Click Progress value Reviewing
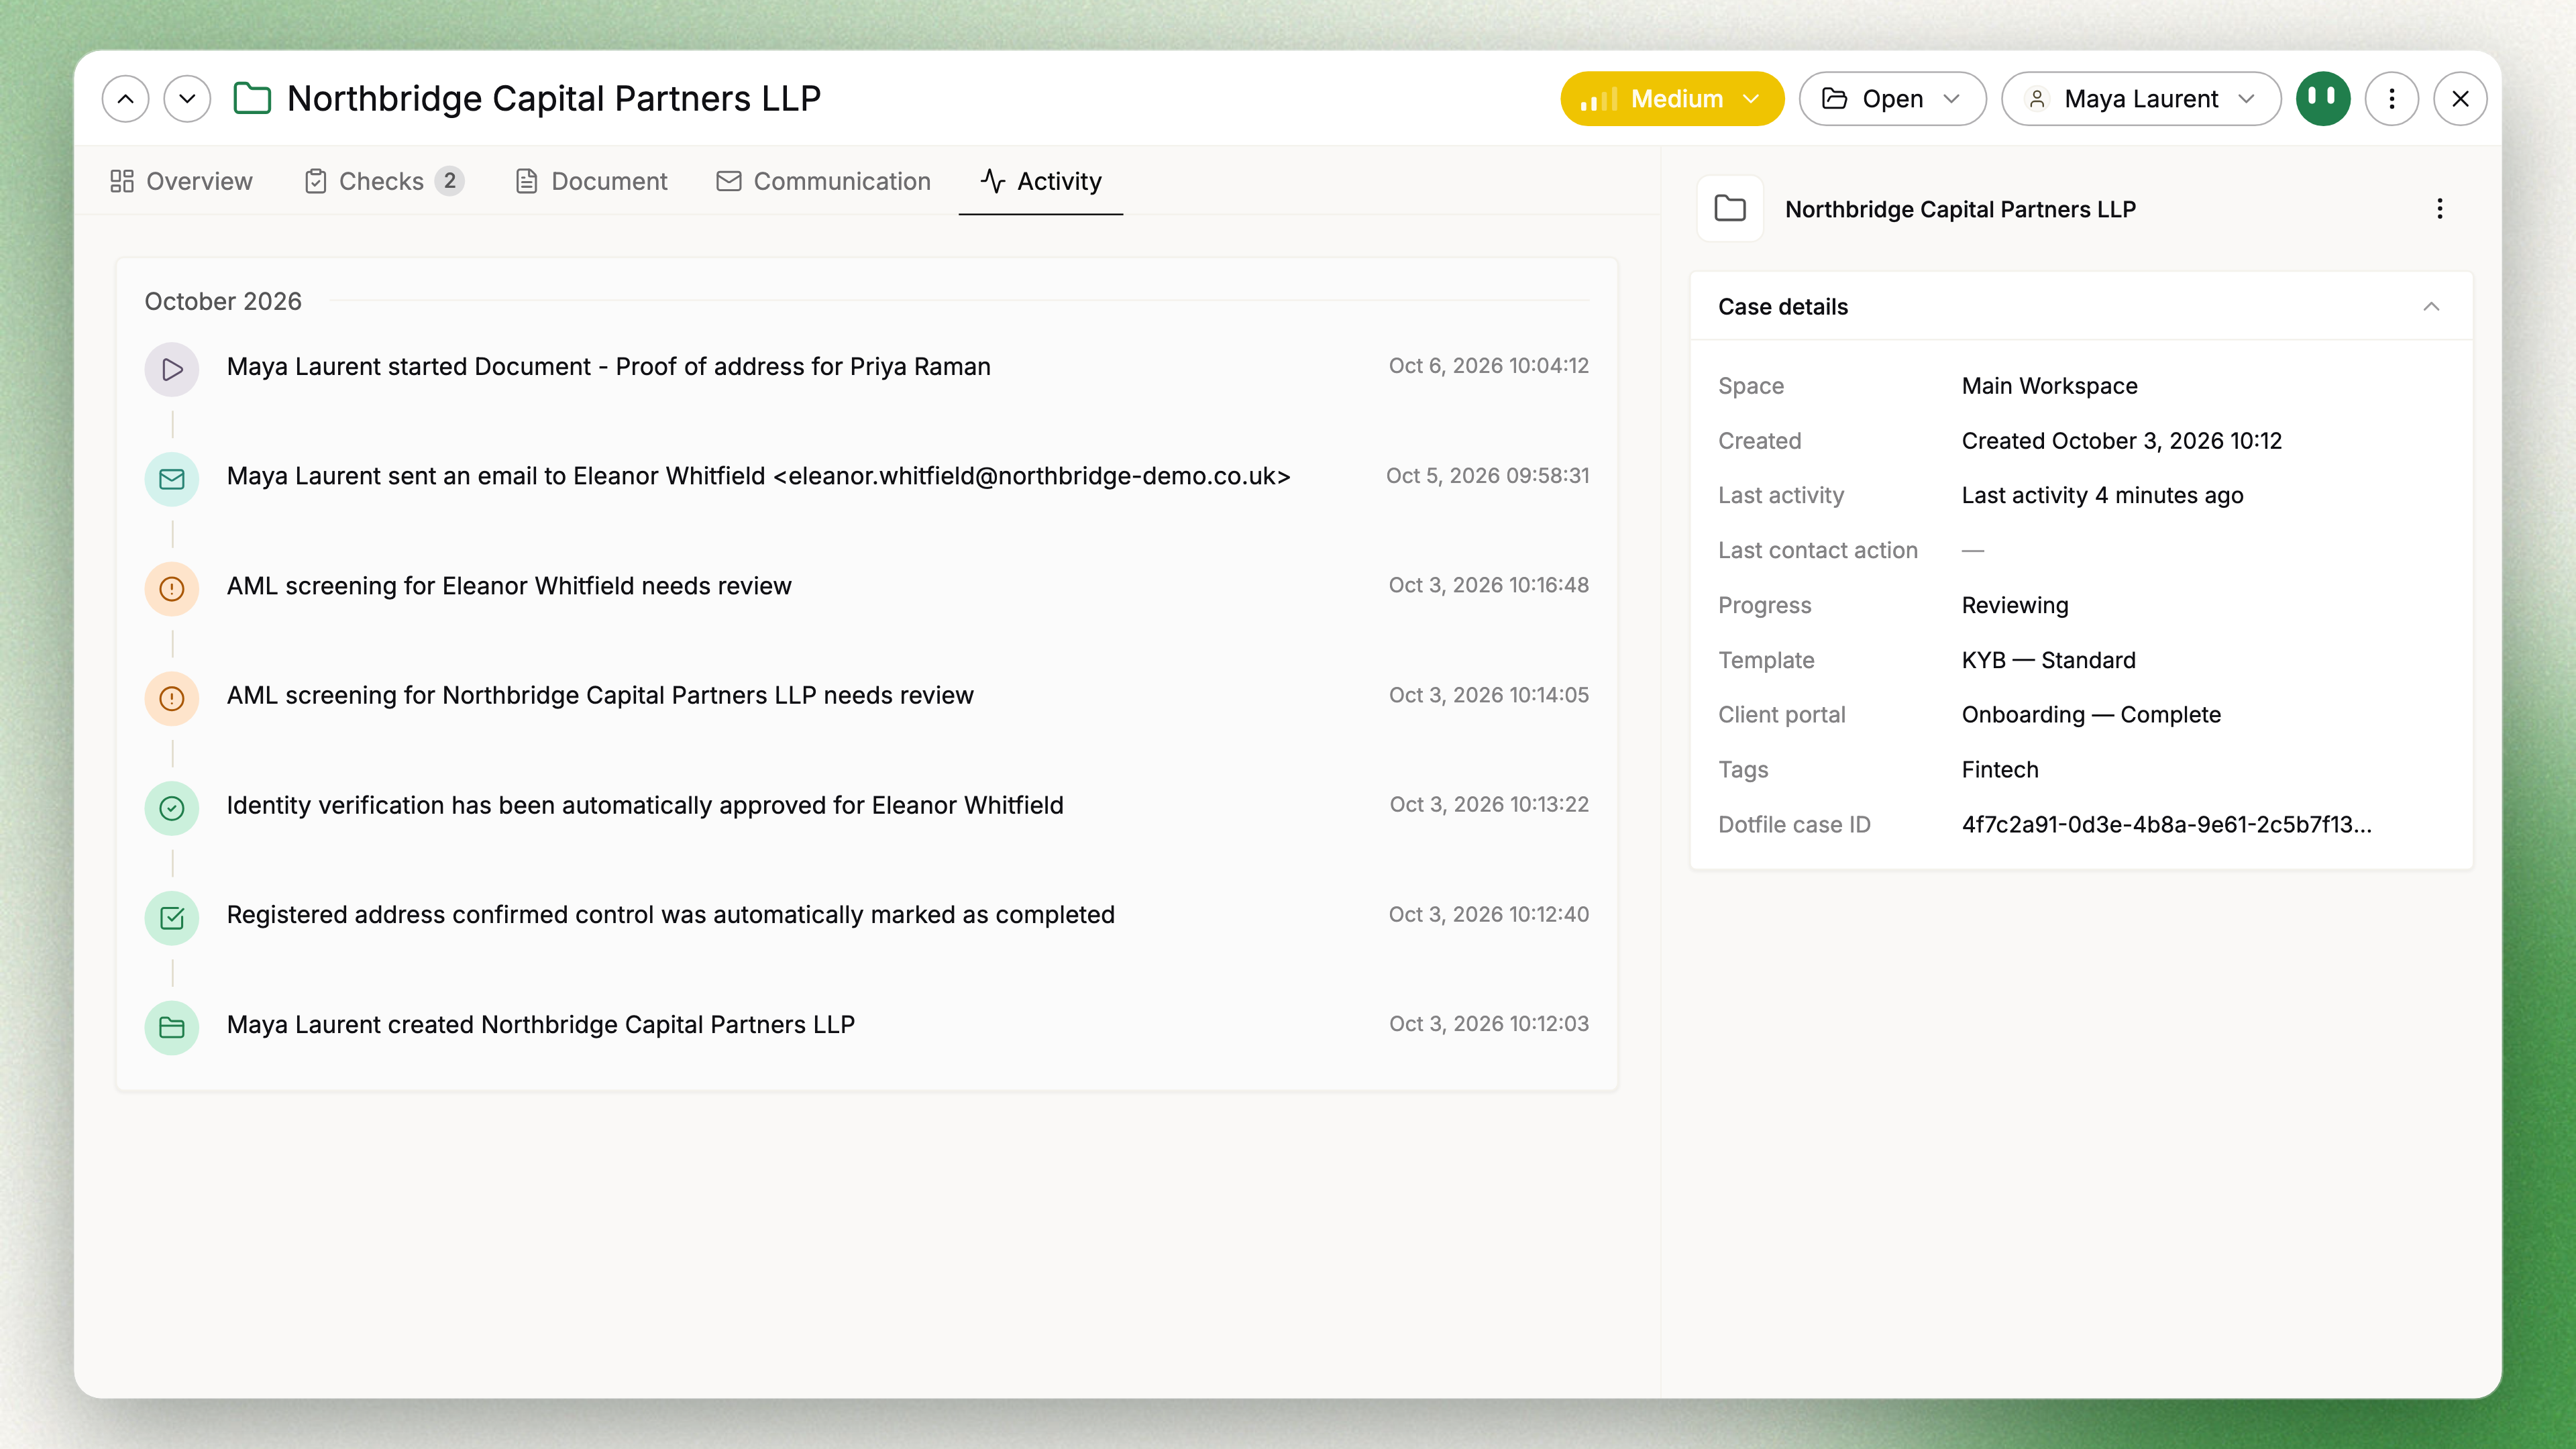The height and width of the screenshot is (1449, 2576). [2014, 606]
